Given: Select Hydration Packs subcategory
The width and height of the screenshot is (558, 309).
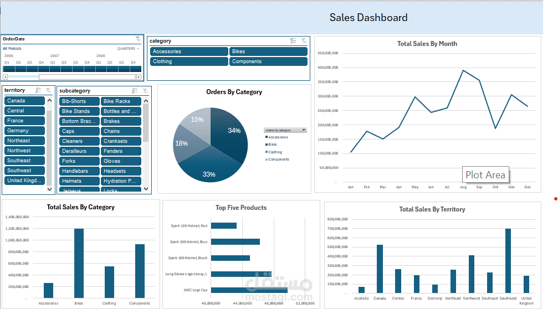Looking at the screenshot, I should 121,181.
